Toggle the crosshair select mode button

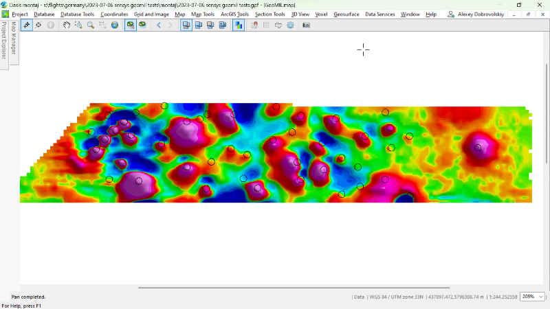coord(27,25)
